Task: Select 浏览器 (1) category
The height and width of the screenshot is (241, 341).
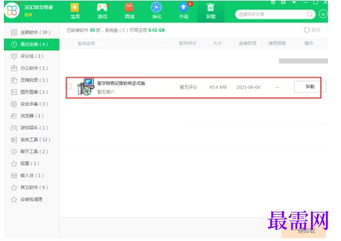Action: point(31,116)
